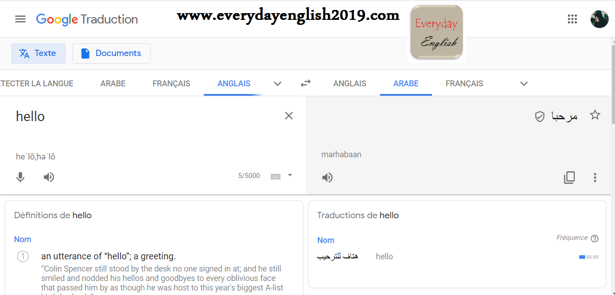Click into the source text field containing hello
The height and width of the screenshot is (295, 615).
click(145, 117)
